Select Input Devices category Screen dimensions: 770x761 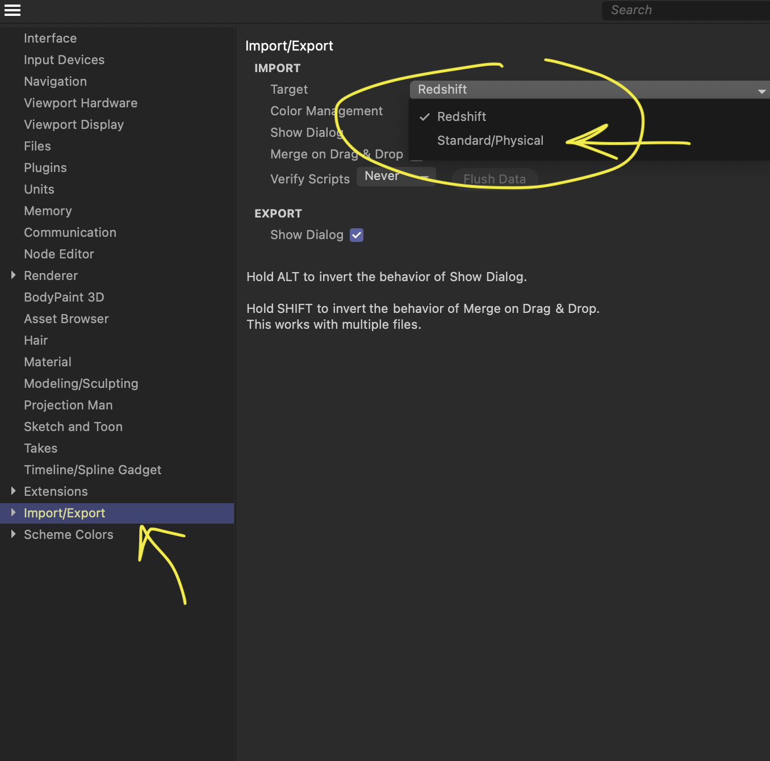[x=64, y=60]
